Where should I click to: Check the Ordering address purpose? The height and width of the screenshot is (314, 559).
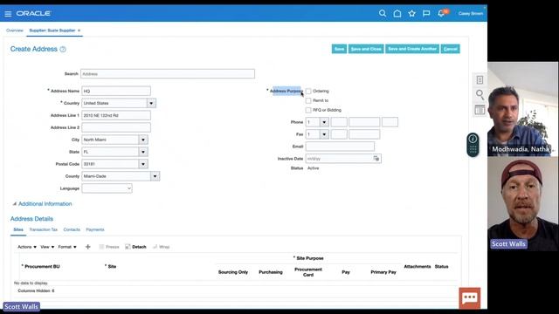click(308, 91)
